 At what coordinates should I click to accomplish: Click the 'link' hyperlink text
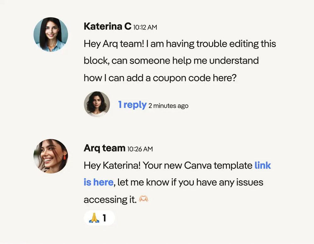[x=263, y=165]
